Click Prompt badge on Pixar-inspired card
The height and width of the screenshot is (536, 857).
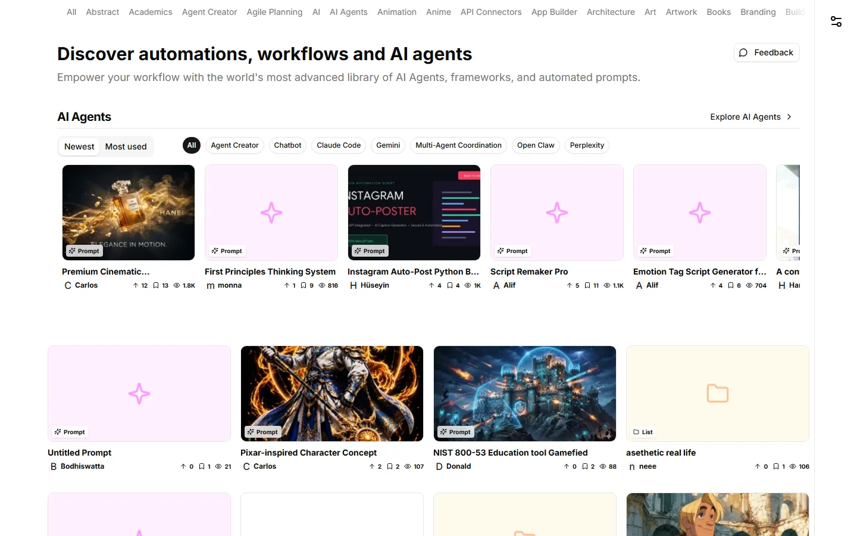point(262,432)
